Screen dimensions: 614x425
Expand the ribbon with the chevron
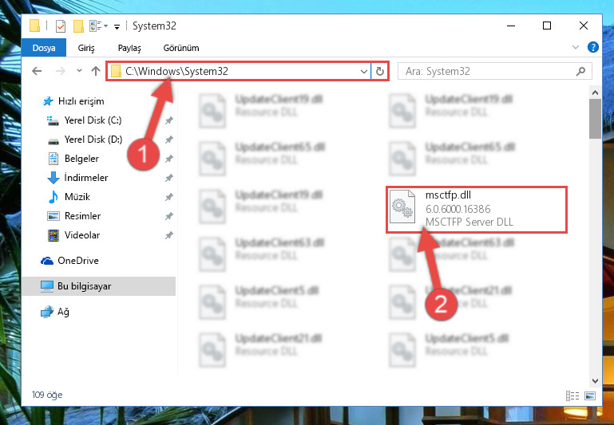coord(575,47)
